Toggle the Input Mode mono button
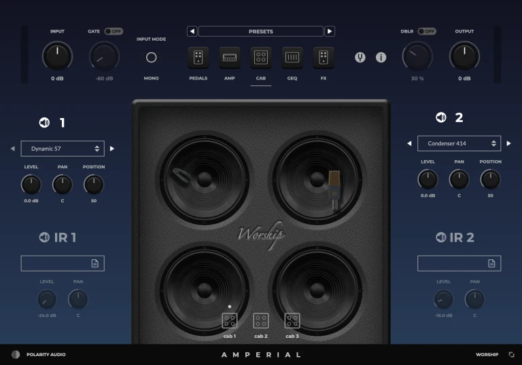522x365 pixels. [152, 58]
